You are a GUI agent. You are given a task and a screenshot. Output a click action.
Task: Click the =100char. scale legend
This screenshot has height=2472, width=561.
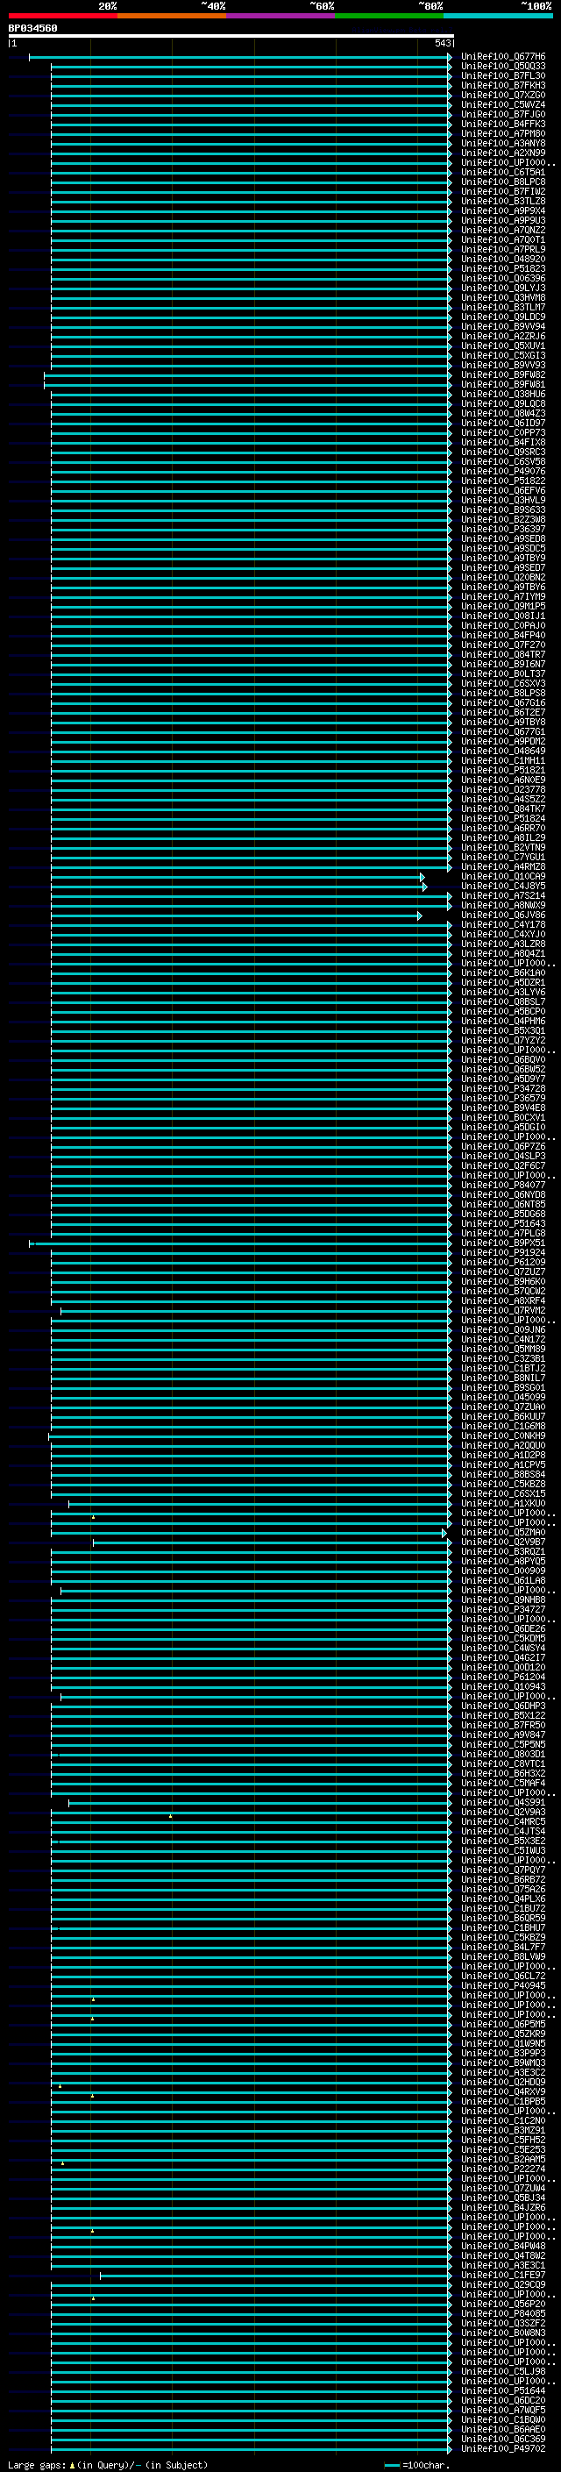point(417,2464)
